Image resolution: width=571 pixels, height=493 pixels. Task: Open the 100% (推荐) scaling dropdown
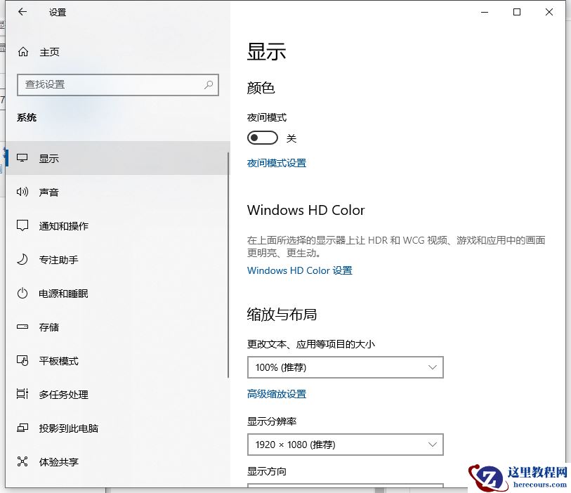[345, 367]
